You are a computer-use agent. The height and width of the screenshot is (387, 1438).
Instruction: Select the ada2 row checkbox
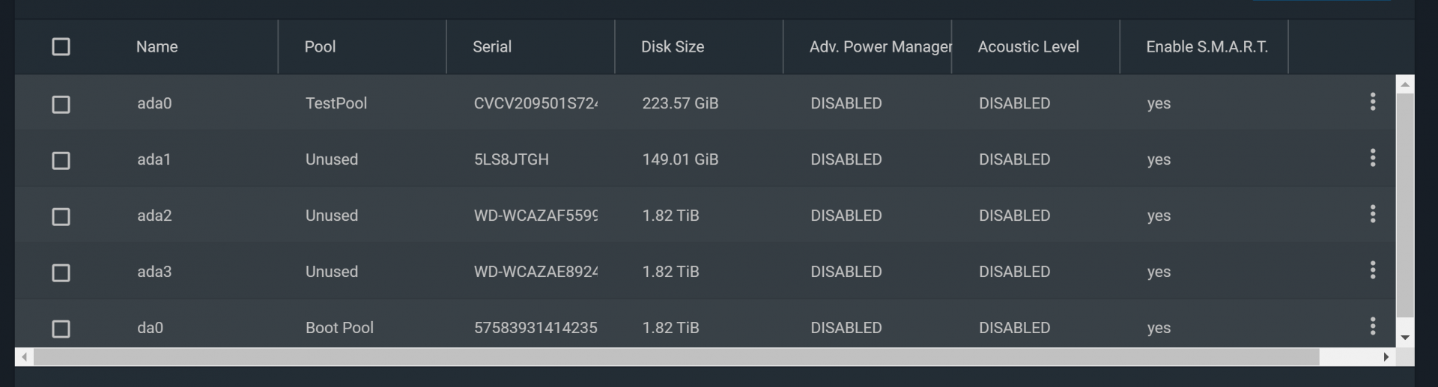[x=61, y=216]
